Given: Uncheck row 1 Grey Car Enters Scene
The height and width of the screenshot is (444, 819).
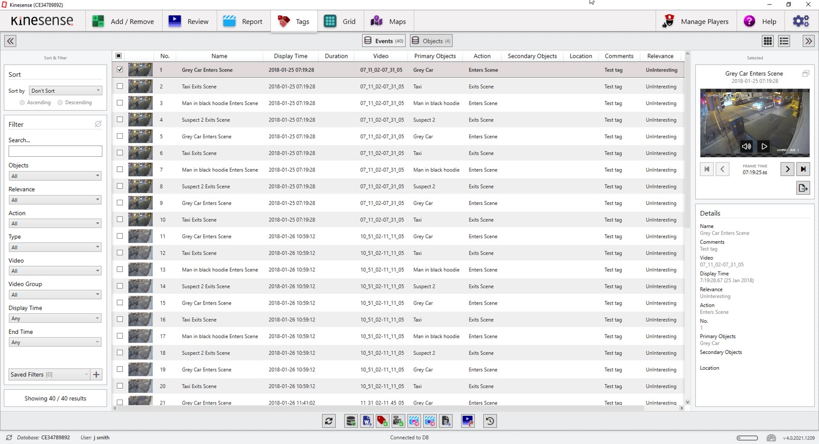Looking at the screenshot, I should 120,70.
